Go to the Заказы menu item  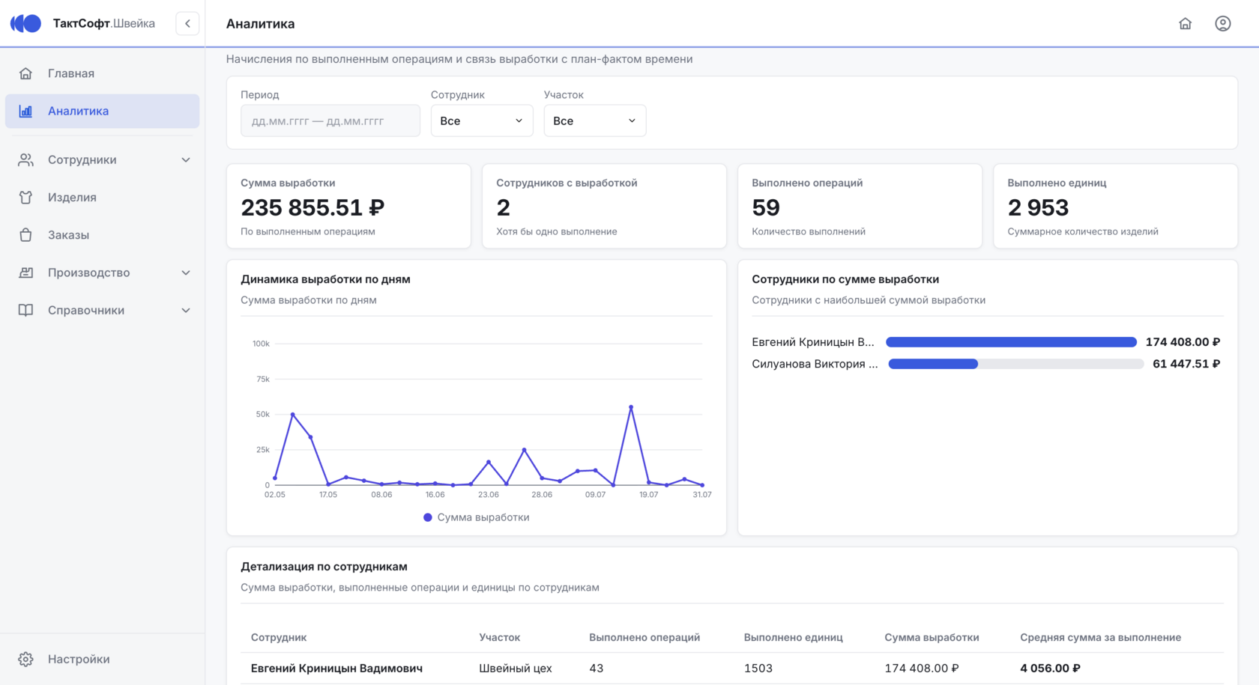tap(103, 235)
